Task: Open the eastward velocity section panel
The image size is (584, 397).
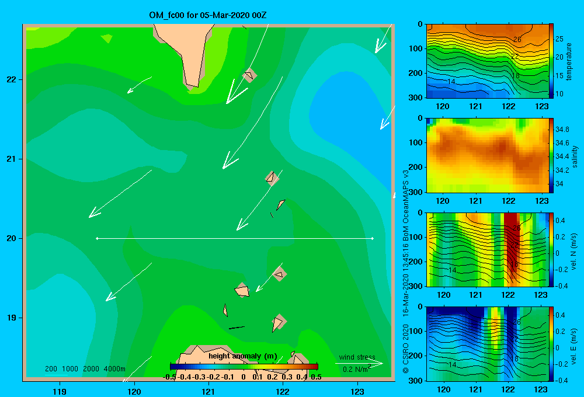Action: (x=488, y=344)
